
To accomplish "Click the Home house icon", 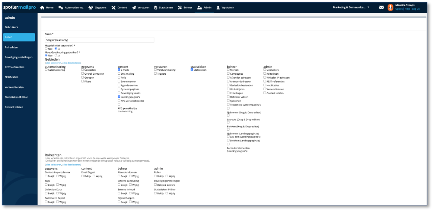I will coord(42,8).
